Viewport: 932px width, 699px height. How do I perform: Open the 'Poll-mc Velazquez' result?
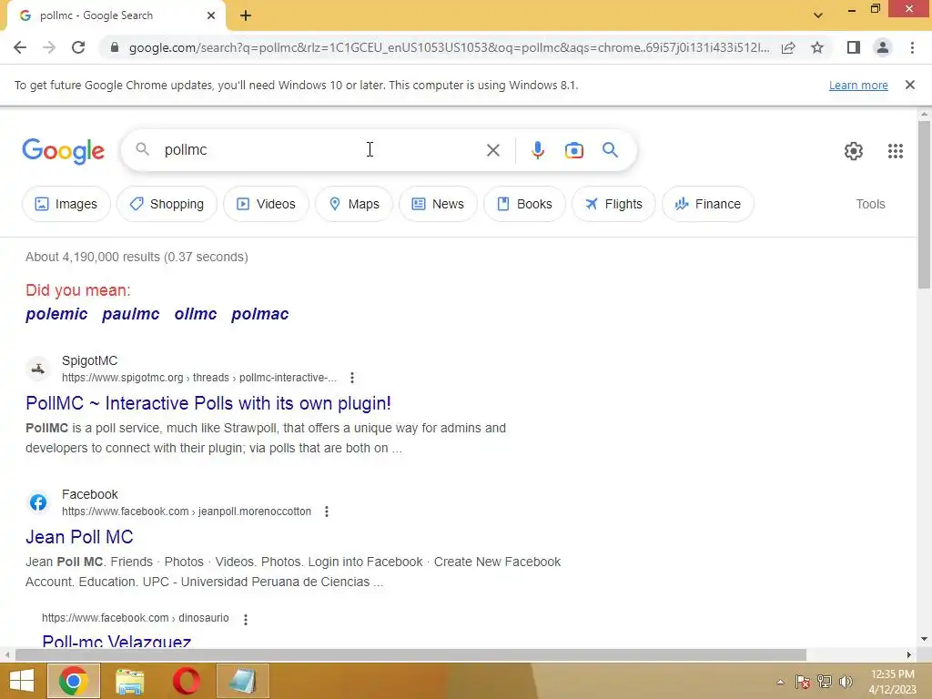(x=116, y=642)
